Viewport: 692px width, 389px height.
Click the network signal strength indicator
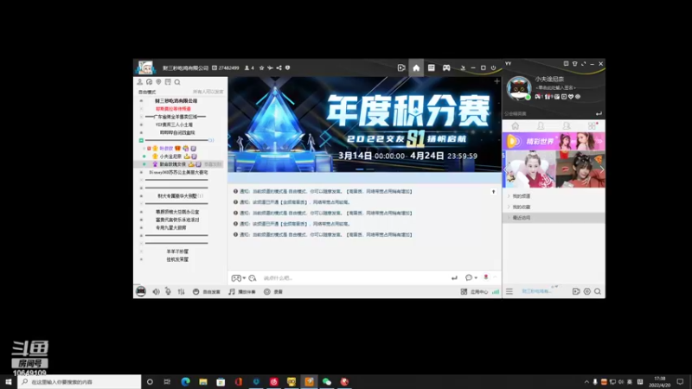click(496, 291)
